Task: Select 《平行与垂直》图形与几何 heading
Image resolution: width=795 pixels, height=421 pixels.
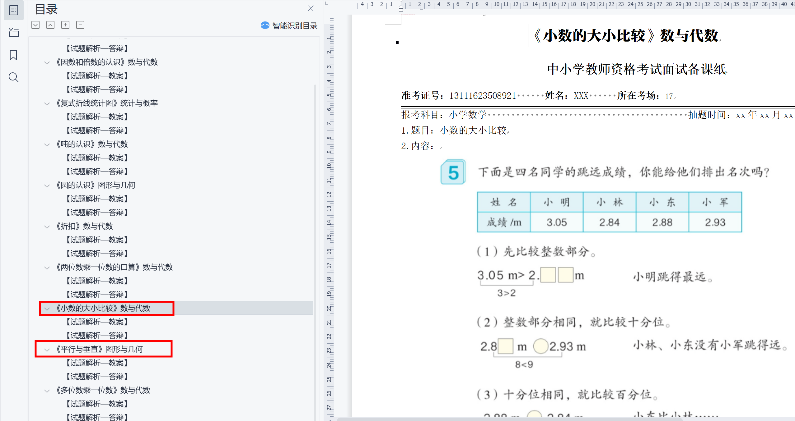Action: point(99,349)
